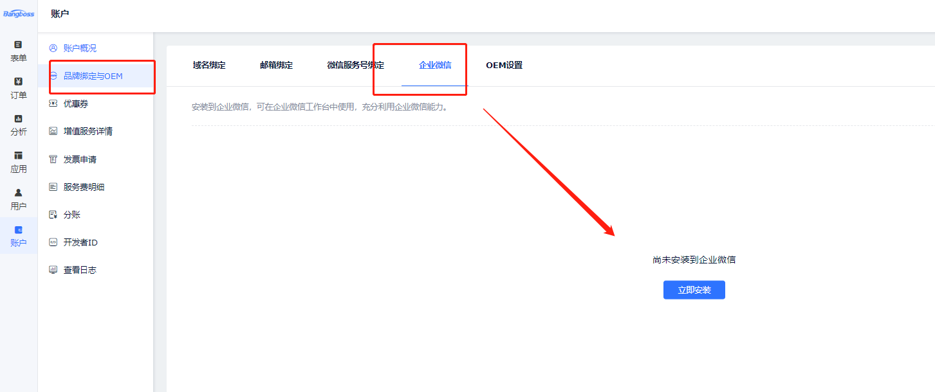
Task: Open the 用户 users icon in sidebar
Action: coord(18,193)
